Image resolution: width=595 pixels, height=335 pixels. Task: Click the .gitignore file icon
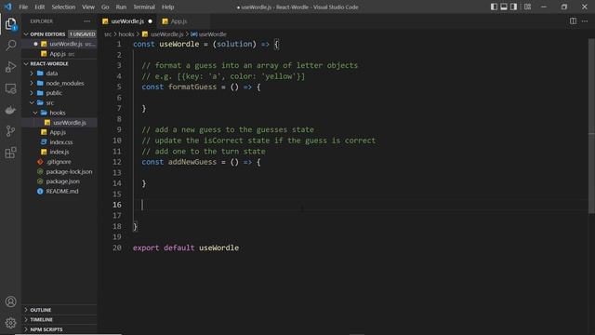coord(40,162)
